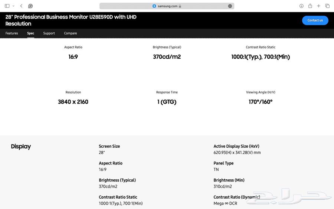Click the Display section heading
The image size is (334, 209).
tap(21, 147)
